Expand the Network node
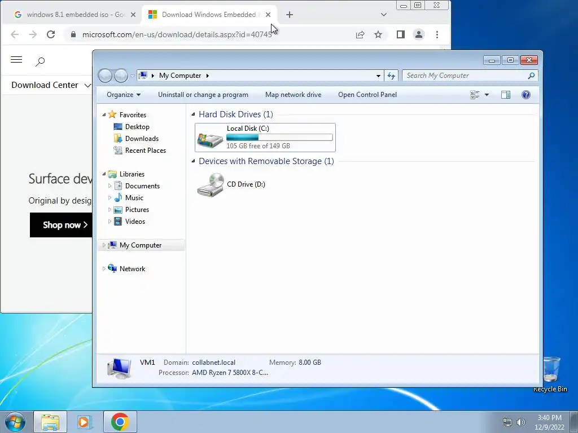The height and width of the screenshot is (433, 578). point(104,269)
